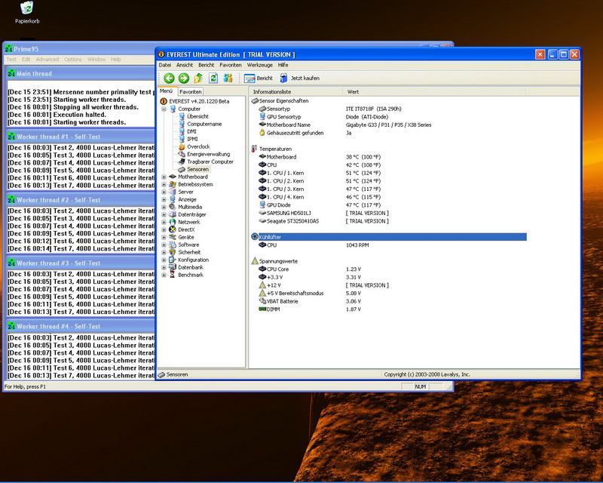This screenshot has width=603, height=483.
Task: Expand the Betriebssystem tree node
Action: [x=164, y=184]
